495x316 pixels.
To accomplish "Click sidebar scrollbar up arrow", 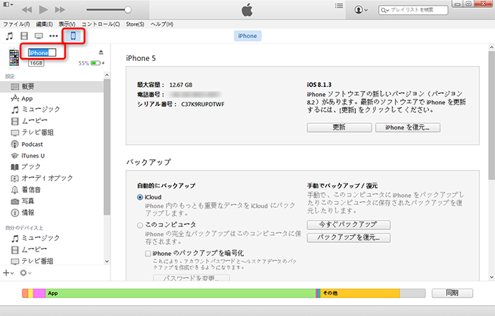I will coord(107,75).
